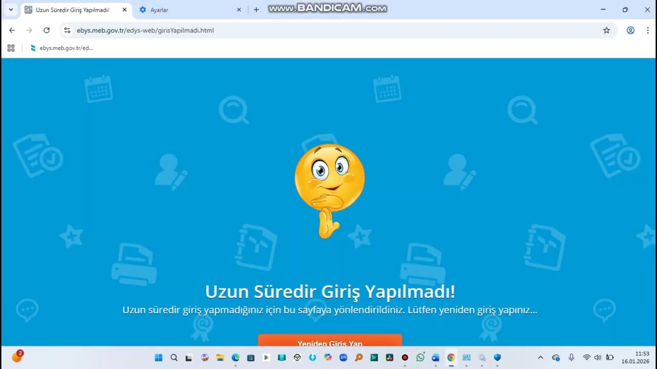657x369 pixels.
Task: Open Windows Security shield icon in taskbar
Action: pos(497,358)
